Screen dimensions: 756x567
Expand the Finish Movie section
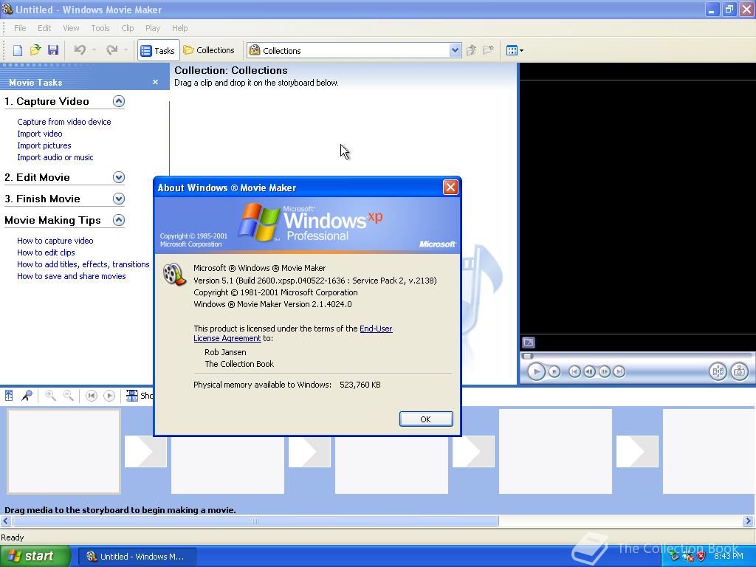click(x=119, y=199)
